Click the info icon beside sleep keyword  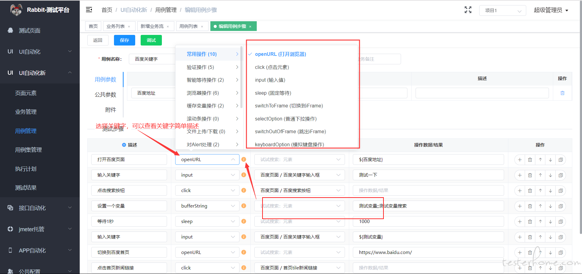[244, 221]
